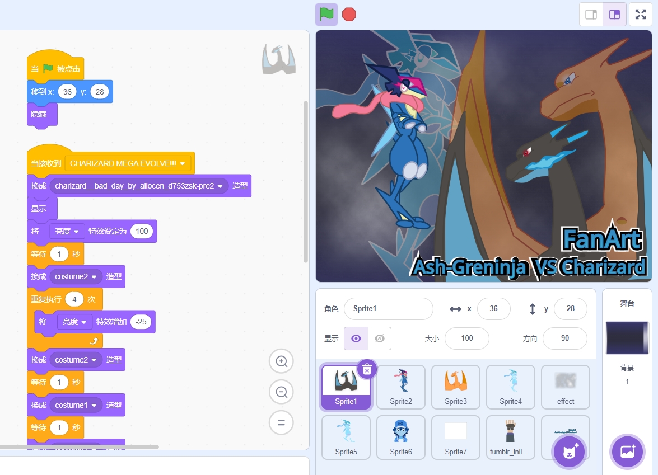Expand the charizard__bad_day costume dropdown
This screenshot has width=658, height=475.
click(220, 186)
